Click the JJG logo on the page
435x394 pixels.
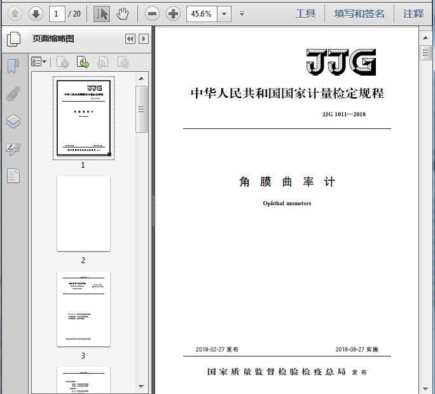pyautogui.click(x=341, y=62)
